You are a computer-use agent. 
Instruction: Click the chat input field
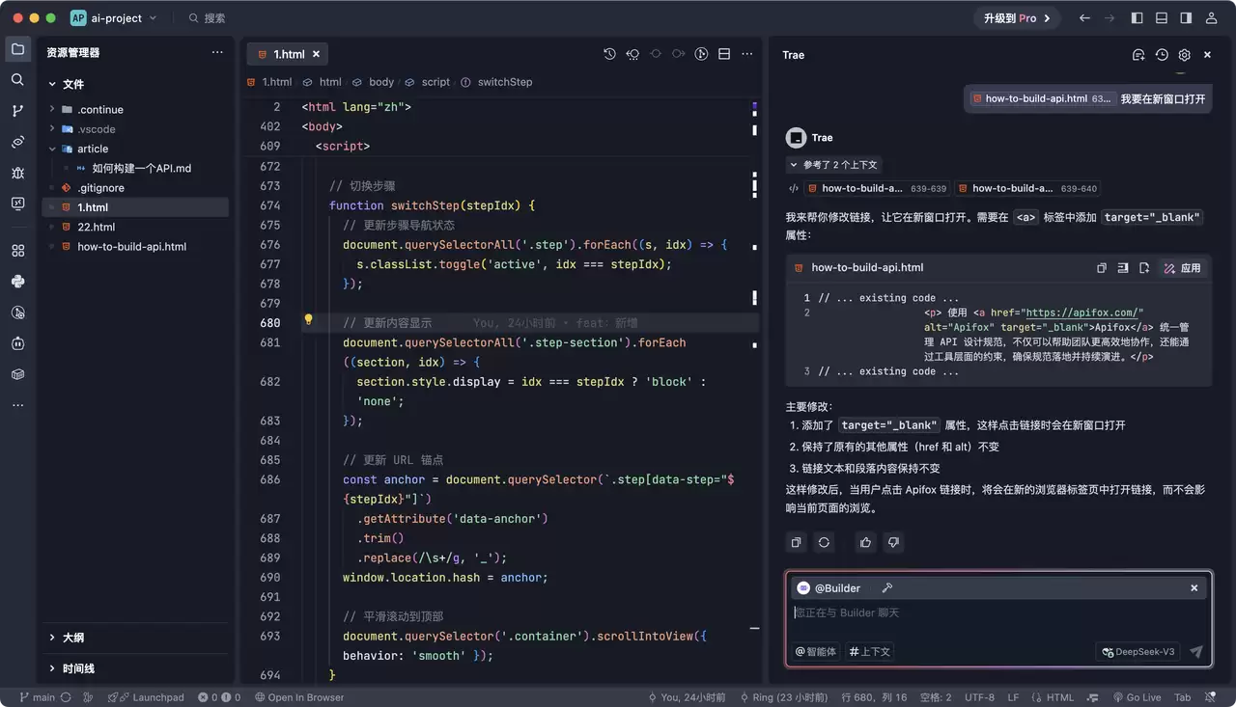(x=997, y=612)
